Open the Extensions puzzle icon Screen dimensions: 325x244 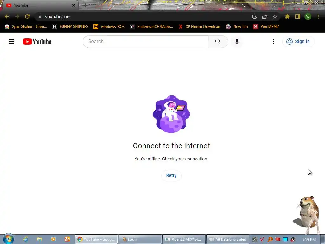pyautogui.click(x=288, y=17)
